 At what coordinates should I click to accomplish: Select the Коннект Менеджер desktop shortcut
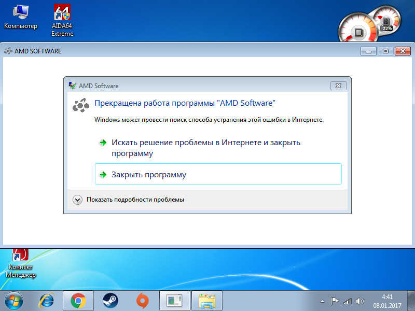point(21,264)
